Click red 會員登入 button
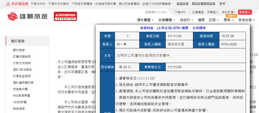Image resolution: width=259 pixels, height=113 pixels. pyautogui.click(x=245, y=12)
